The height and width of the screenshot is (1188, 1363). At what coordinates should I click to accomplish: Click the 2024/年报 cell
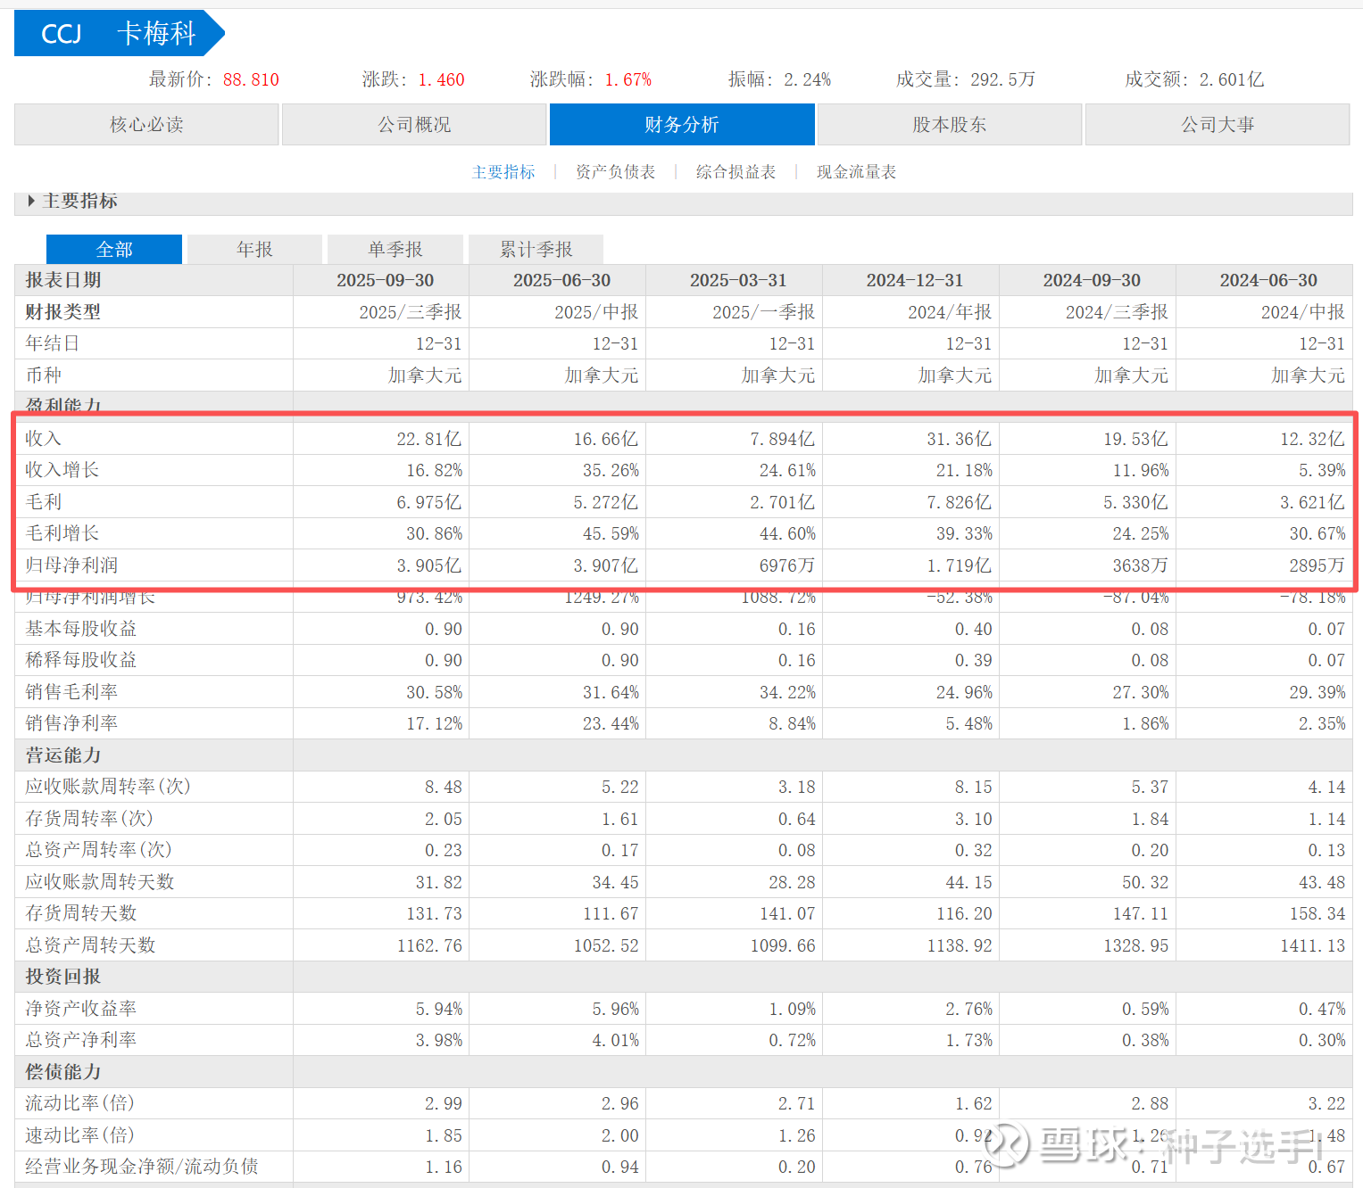(950, 312)
